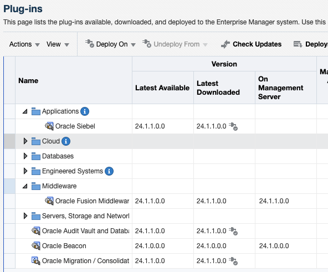Click the Version column group header
328x272 pixels.
(x=224, y=64)
